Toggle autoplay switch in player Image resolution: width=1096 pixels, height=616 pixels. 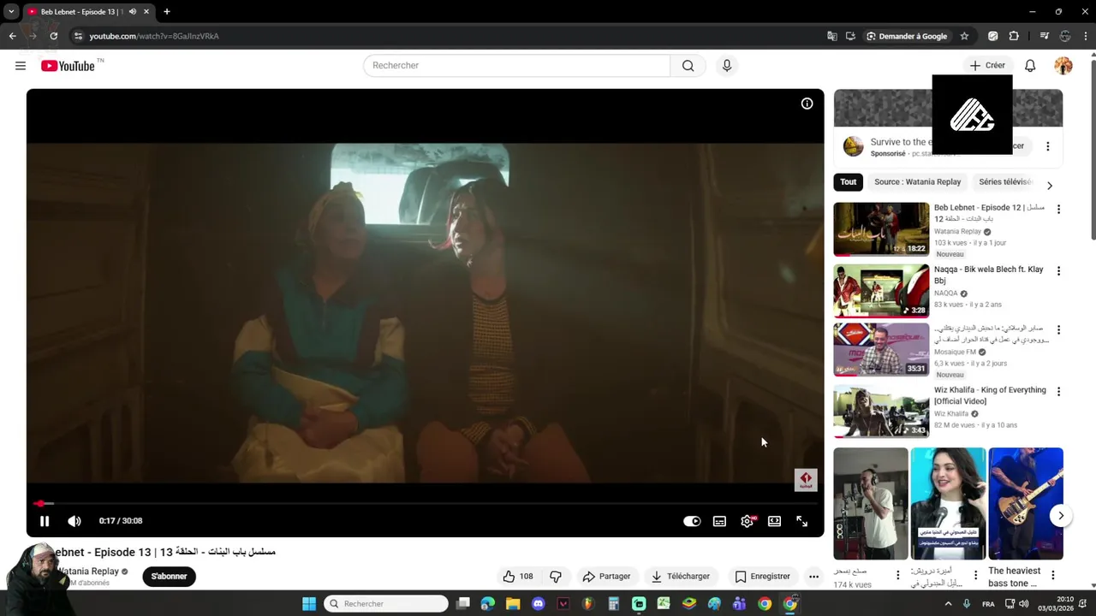pos(692,521)
